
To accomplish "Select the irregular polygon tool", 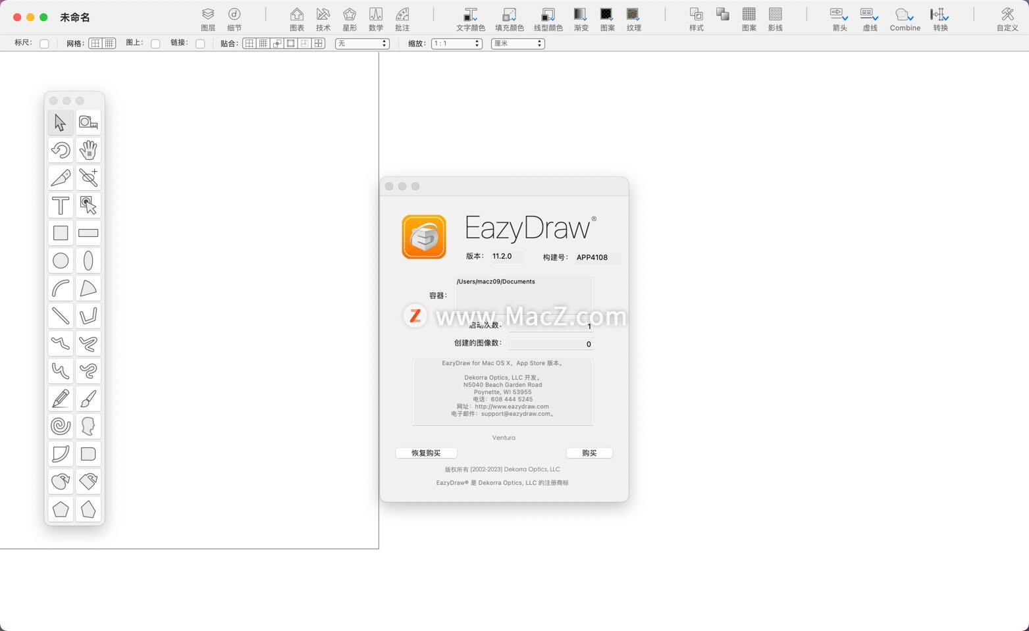I will click(88, 509).
